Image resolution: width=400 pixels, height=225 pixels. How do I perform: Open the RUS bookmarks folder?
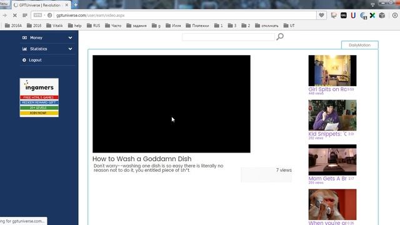coord(93,26)
